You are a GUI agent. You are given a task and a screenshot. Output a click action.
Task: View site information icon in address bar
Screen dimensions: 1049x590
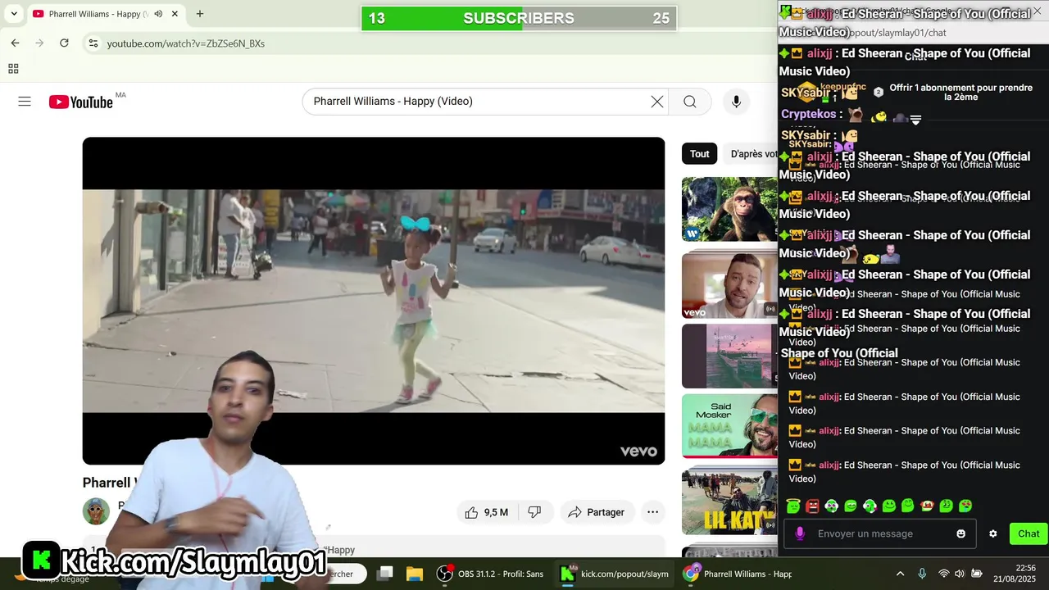pyautogui.click(x=93, y=43)
